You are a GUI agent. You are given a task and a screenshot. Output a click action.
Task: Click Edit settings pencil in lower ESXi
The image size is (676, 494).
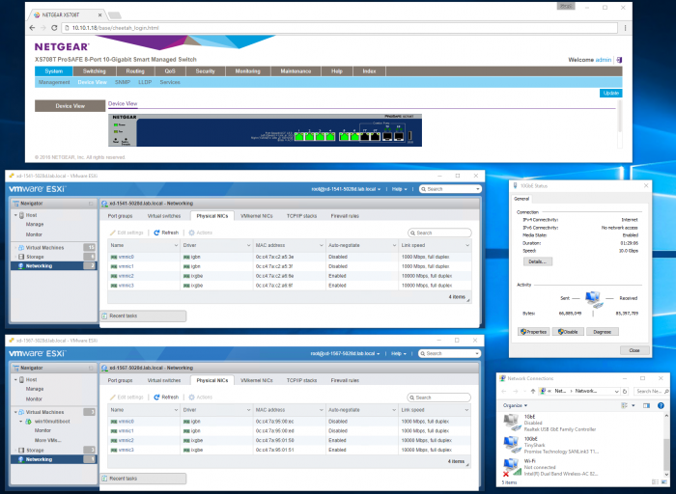coord(113,398)
